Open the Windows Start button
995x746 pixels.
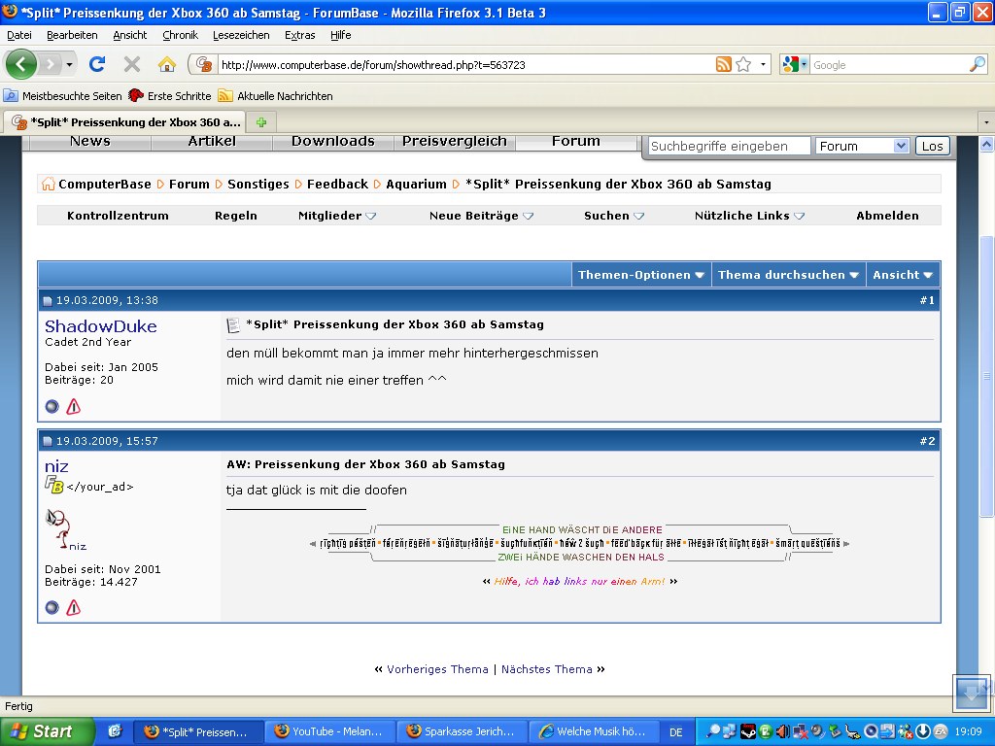pos(48,731)
